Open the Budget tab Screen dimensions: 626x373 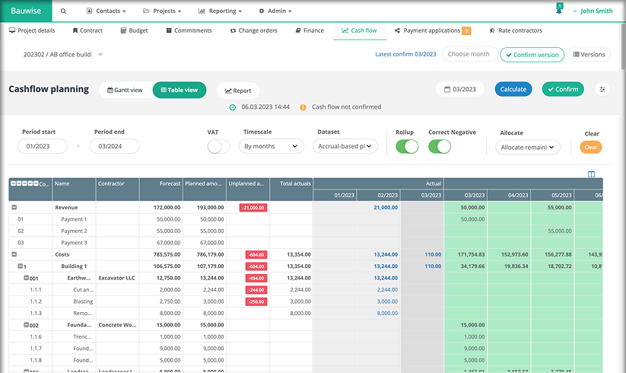click(x=135, y=31)
